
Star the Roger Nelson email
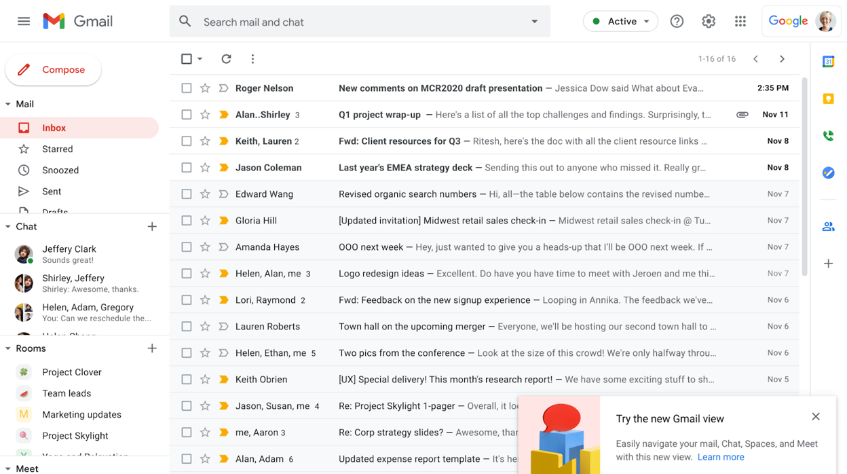tap(205, 88)
